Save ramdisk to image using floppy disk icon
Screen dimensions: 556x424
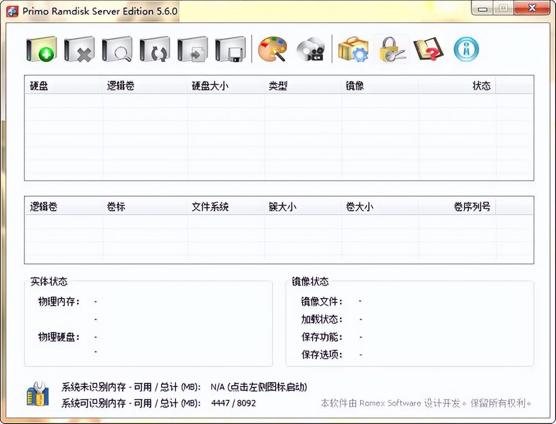coord(231,48)
